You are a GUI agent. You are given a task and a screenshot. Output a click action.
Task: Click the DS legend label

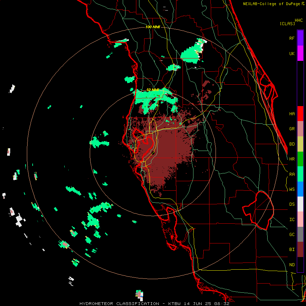(x=292, y=204)
